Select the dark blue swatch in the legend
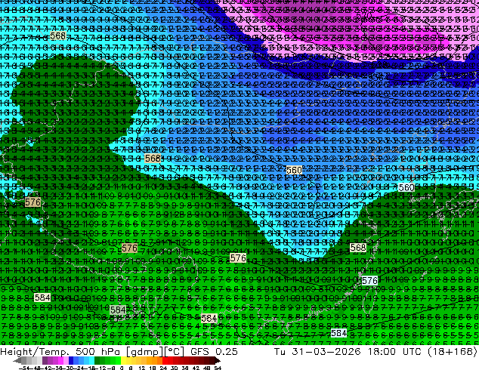The width and height of the screenshot is (479, 370). 71,361
